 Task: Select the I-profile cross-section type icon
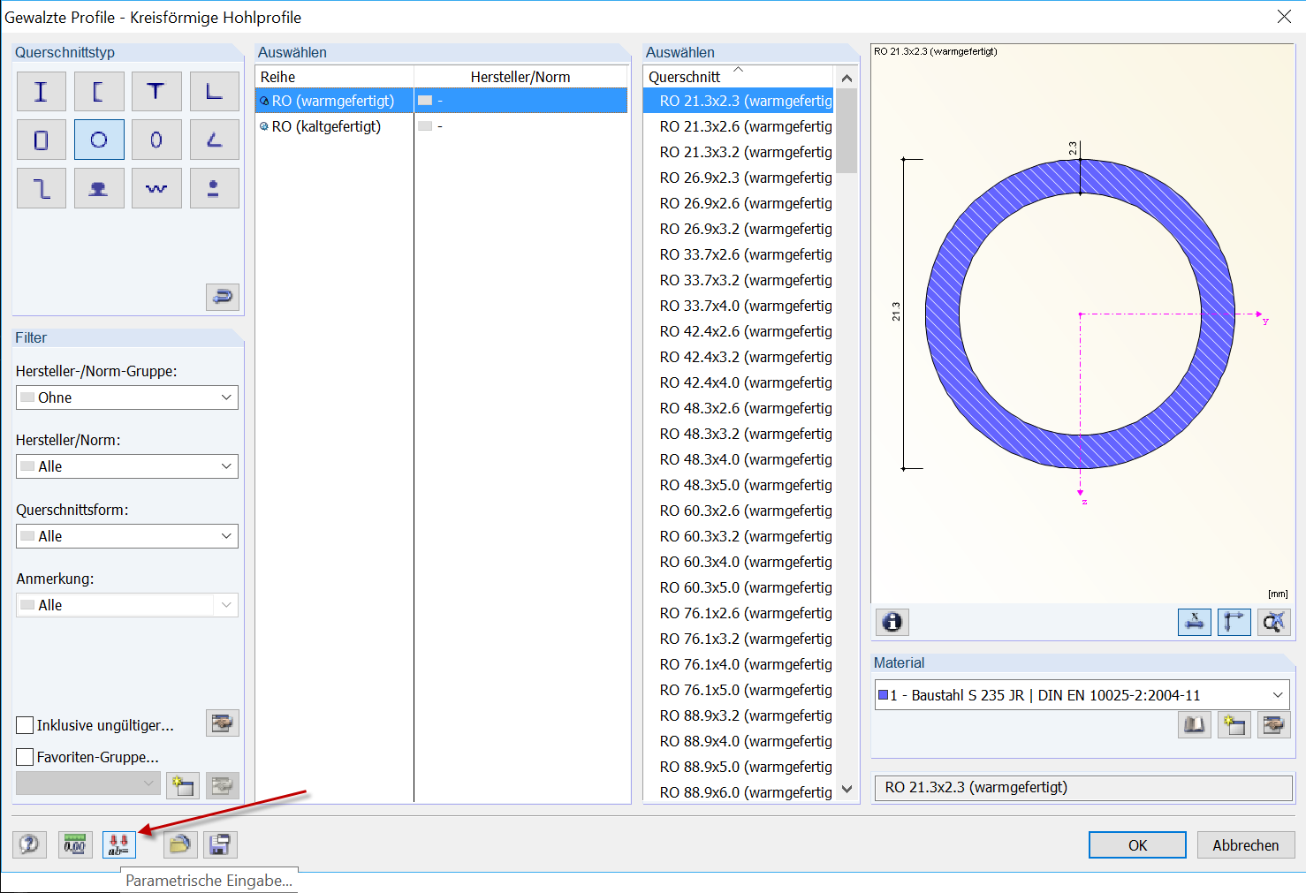[x=41, y=91]
